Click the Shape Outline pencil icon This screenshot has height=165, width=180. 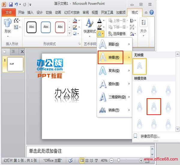click(75, 27)
